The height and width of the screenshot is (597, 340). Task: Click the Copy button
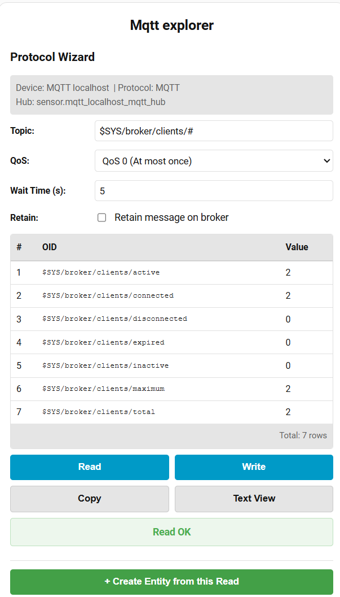[x=89, y=499]
